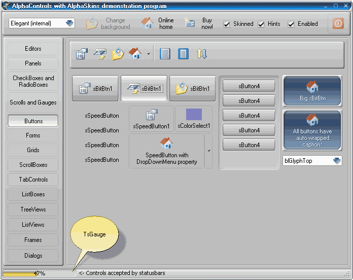
Task: Click the up-down arrows icon in the toolbar
Action: coord(202,54)
